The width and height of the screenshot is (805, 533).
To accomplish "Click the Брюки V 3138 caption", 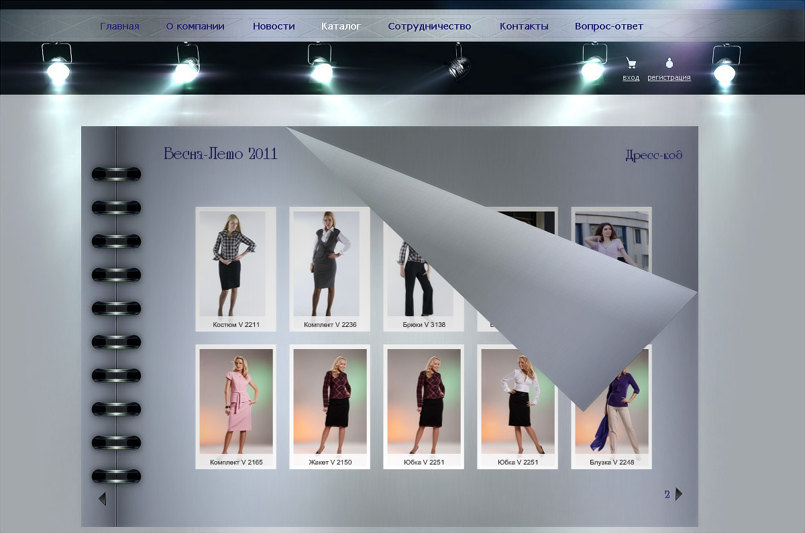I will (424, 324).
